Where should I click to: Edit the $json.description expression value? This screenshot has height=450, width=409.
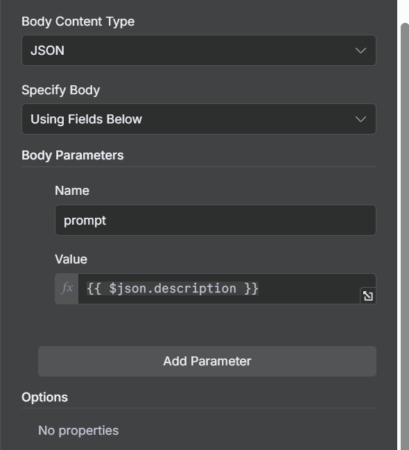click(x=219, y=288)
